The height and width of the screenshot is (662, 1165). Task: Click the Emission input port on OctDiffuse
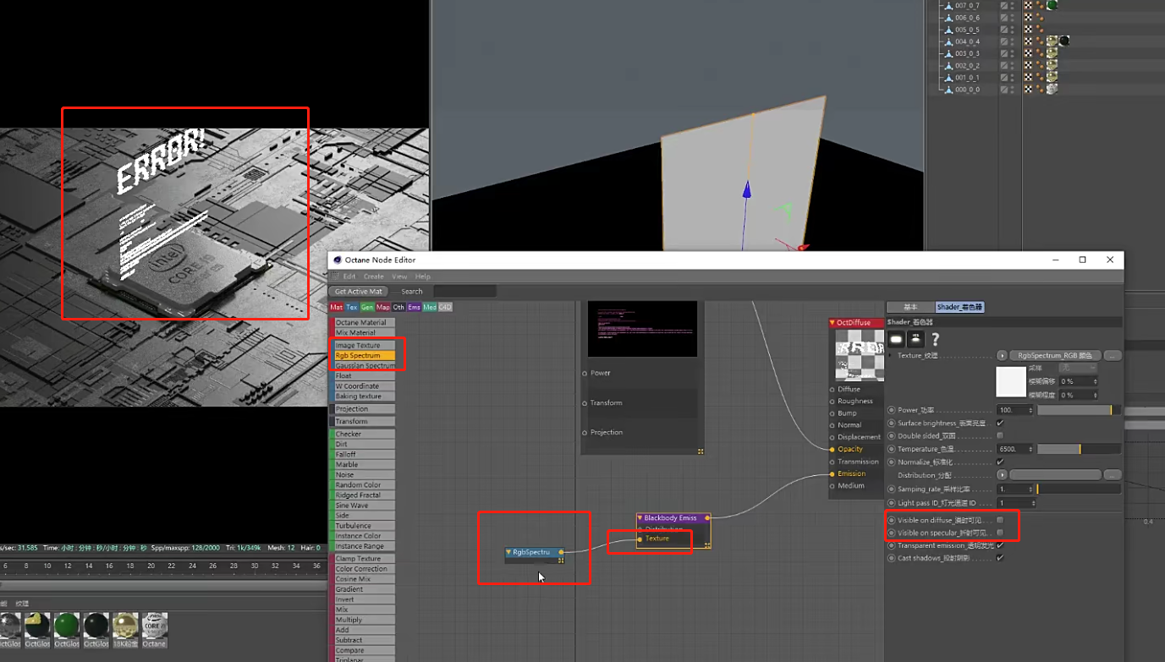[x=833, y=473]
